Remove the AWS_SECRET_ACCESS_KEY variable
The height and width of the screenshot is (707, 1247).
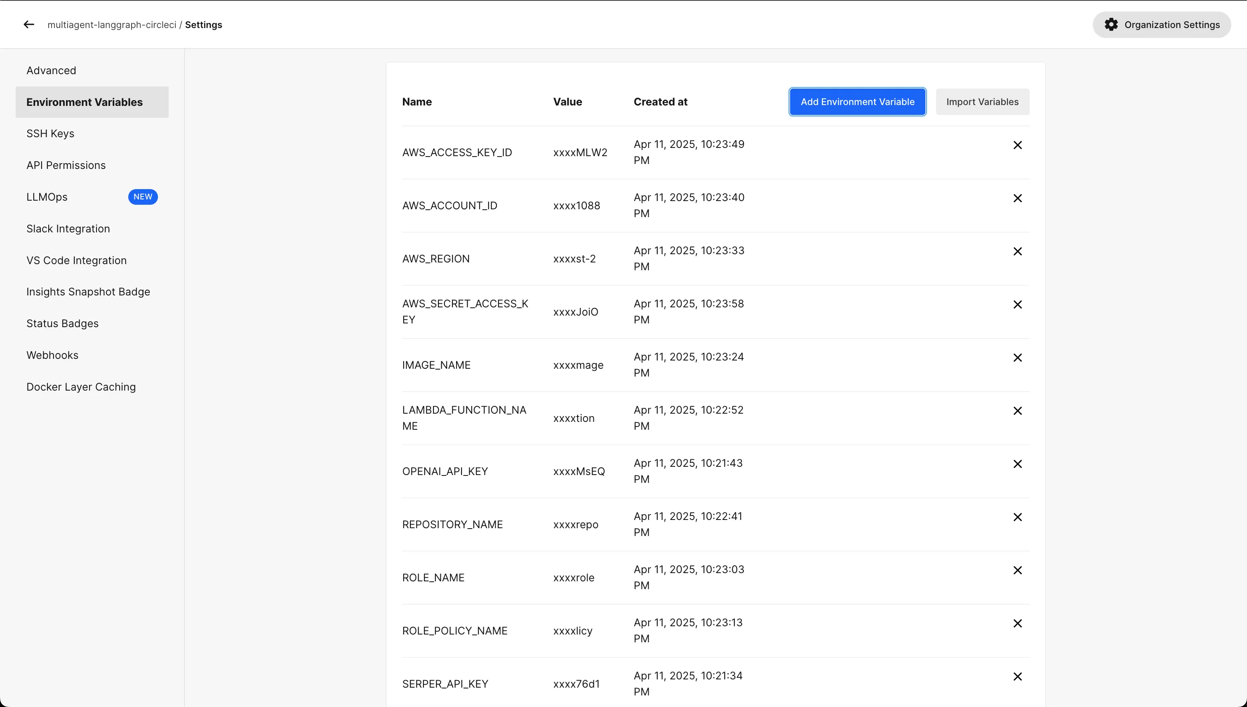tap(1017, 304)
